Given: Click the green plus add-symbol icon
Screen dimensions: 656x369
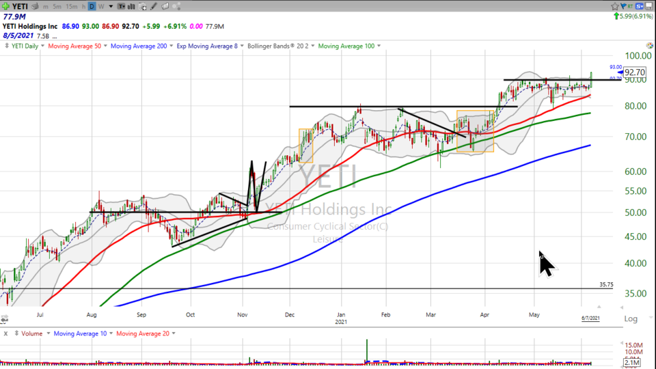Looking at the screenshot, I should click(5, 6).
